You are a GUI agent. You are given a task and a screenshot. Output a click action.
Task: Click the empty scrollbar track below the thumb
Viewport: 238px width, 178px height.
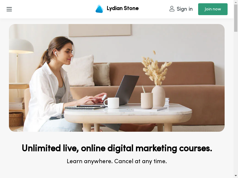tap(236, 103)
